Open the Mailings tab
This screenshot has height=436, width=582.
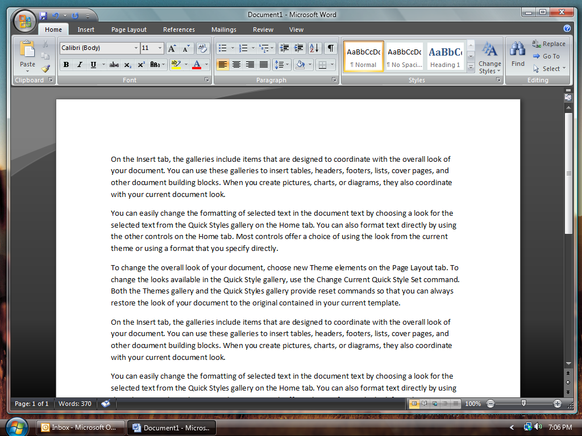224,30
